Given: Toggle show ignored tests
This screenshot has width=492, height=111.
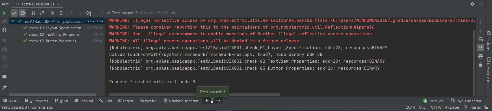Looking at the screenshot, I should point(23,13).
